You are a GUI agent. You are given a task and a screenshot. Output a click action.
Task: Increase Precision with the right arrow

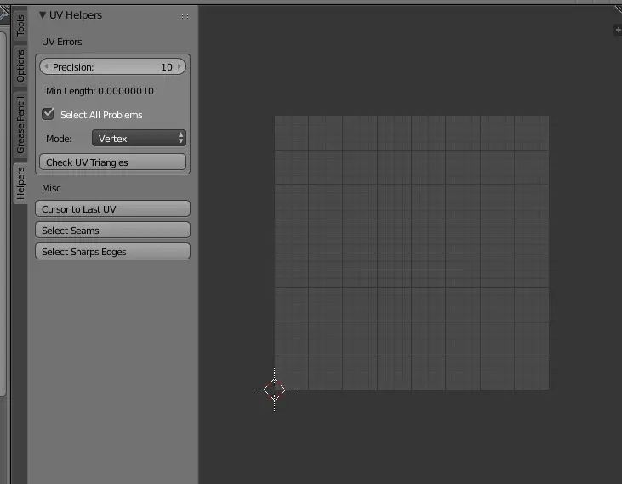point(180,67)
